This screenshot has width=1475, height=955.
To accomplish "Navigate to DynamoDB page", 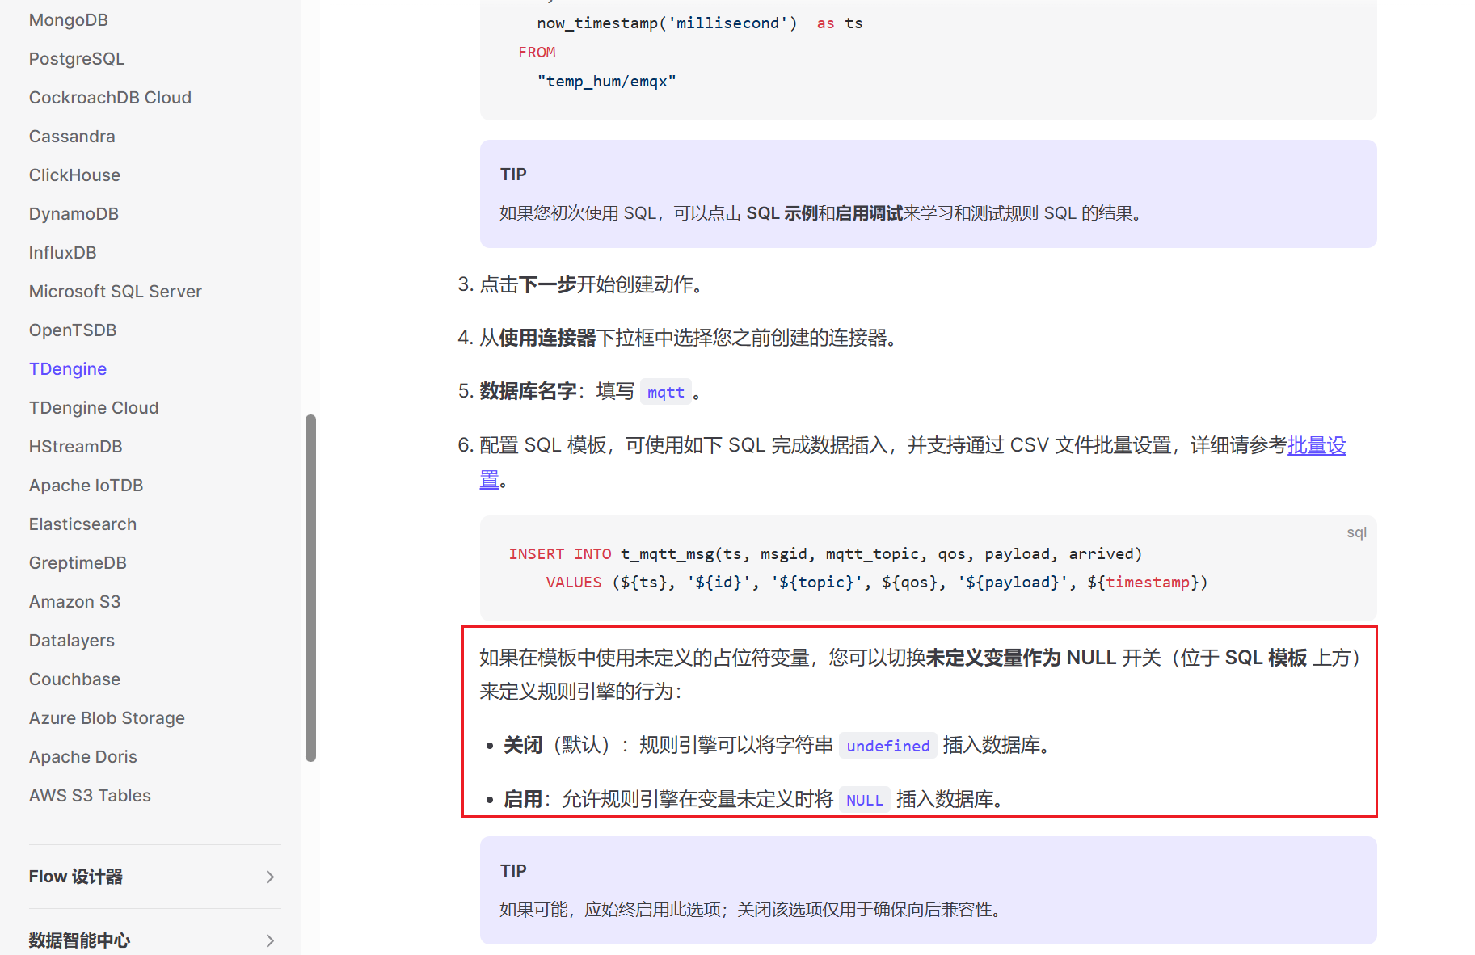I will tap(74, 214).
